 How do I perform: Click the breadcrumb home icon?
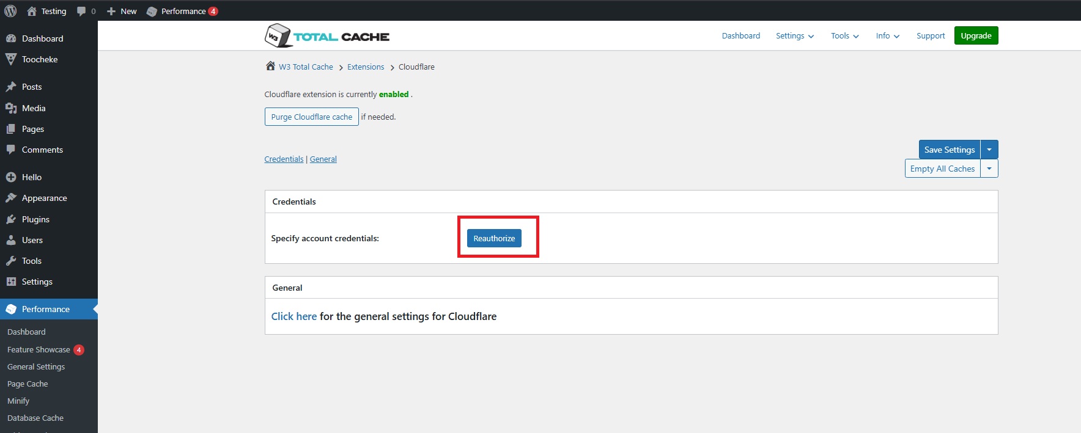(270, 66)
